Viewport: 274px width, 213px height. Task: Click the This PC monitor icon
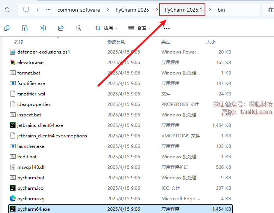(x=26, y=10)
